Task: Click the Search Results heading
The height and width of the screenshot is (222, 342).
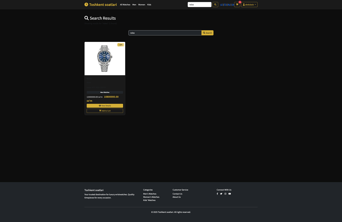Action: (100, 18)
